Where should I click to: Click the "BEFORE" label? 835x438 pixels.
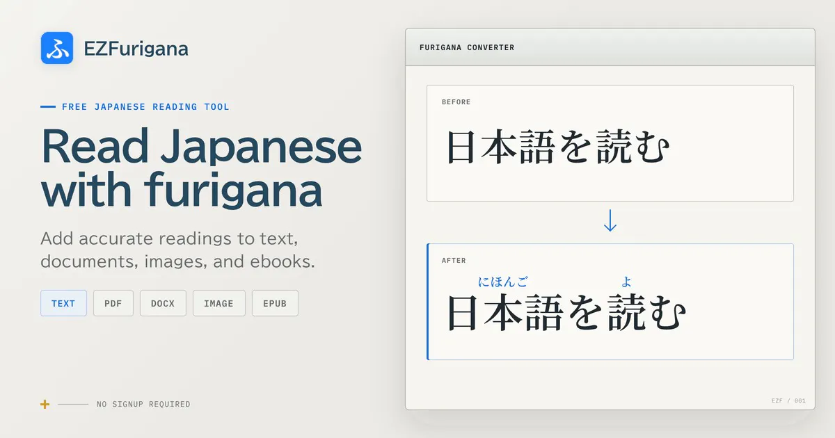(456, 102)
